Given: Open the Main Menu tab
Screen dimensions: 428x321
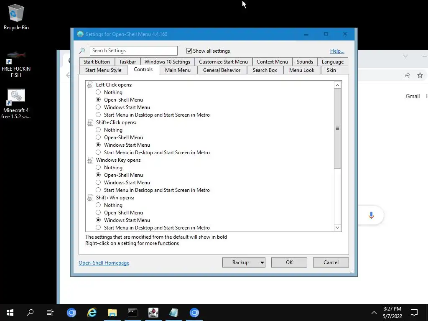Looking at the screenshot, I should 178,70.
